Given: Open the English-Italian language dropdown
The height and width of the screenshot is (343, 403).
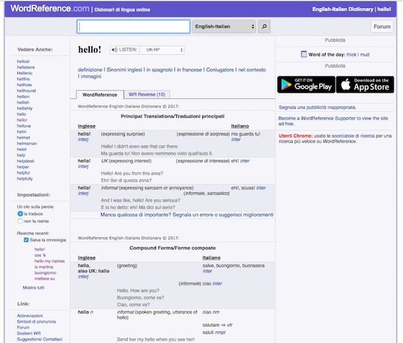Looking at the screenshot, I should tap(225, 27).
